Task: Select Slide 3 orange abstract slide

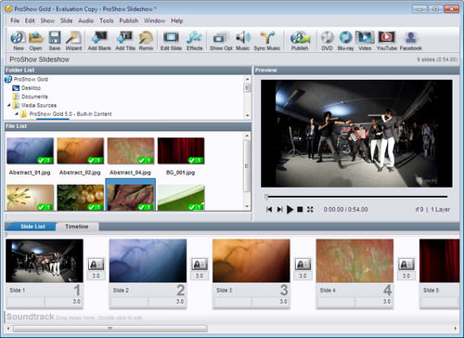Action: pyautogui.click(x=251, y=261)
